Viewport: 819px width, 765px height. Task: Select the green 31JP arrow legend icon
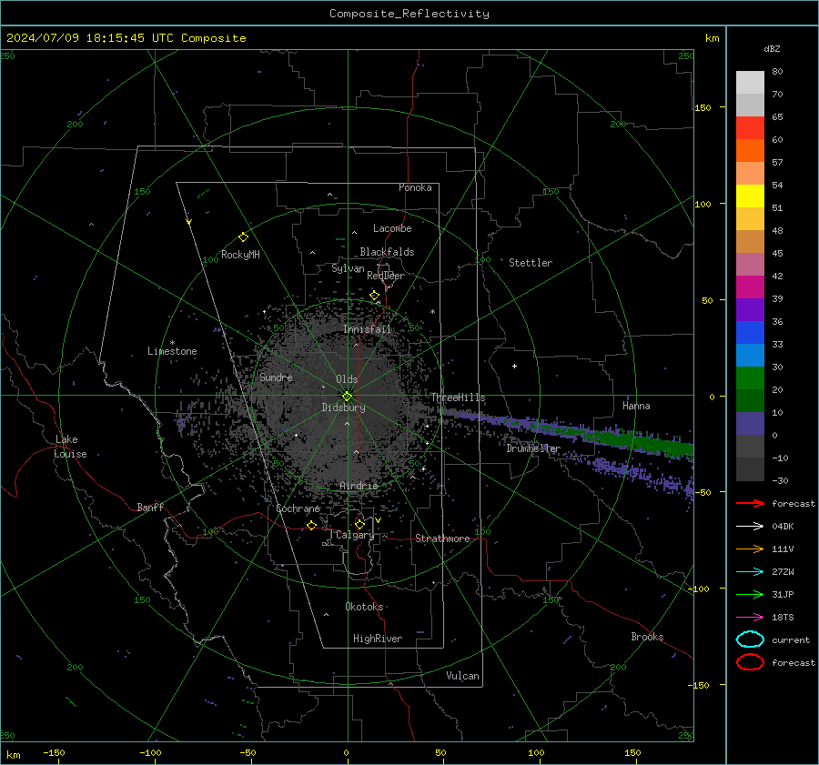[x=750, y=594]
